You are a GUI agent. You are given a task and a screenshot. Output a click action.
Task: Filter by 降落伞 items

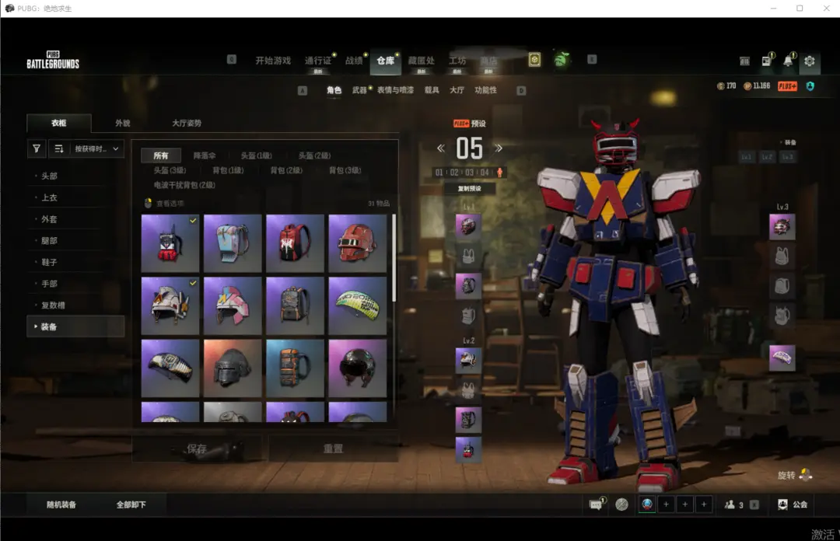pyautogui.click(x=204, y=155)
